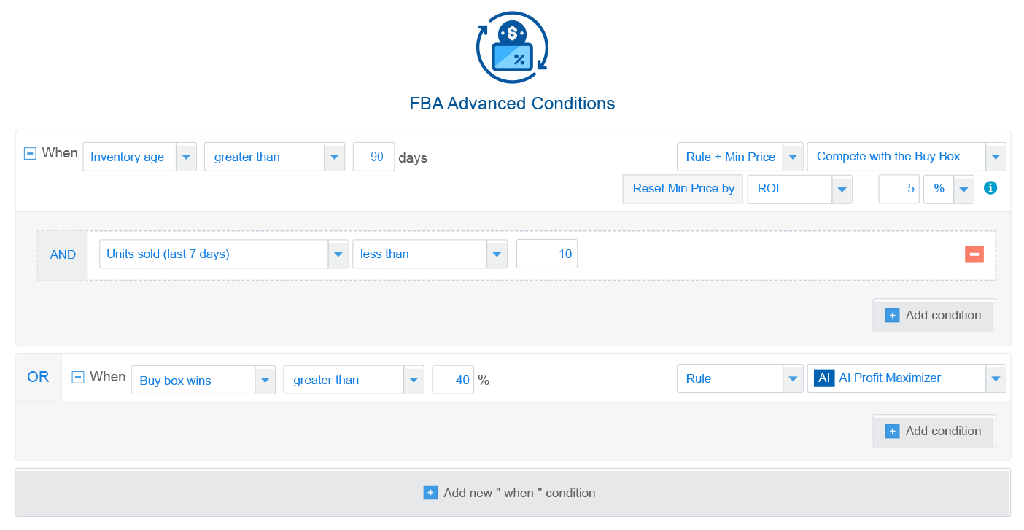Click Add condition in Buy box wins block

click(934, 432)
